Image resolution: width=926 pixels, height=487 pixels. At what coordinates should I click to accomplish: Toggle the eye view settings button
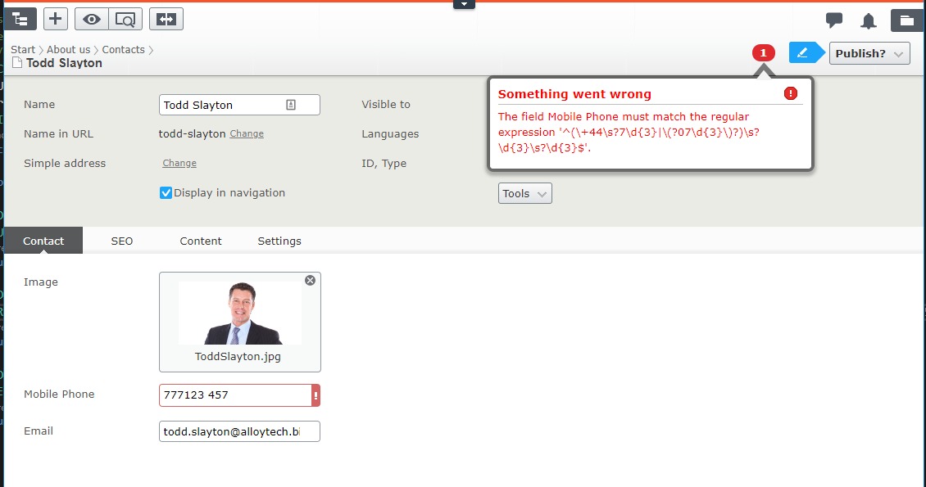pos(91,19)
